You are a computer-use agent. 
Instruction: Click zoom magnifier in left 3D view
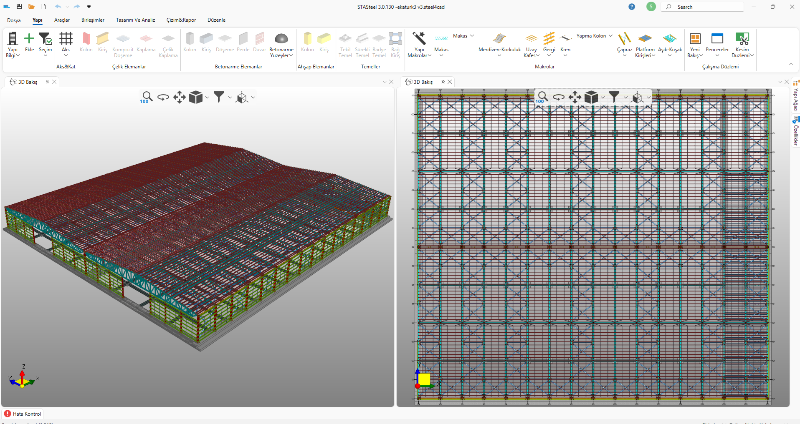(x=147, y=97)
